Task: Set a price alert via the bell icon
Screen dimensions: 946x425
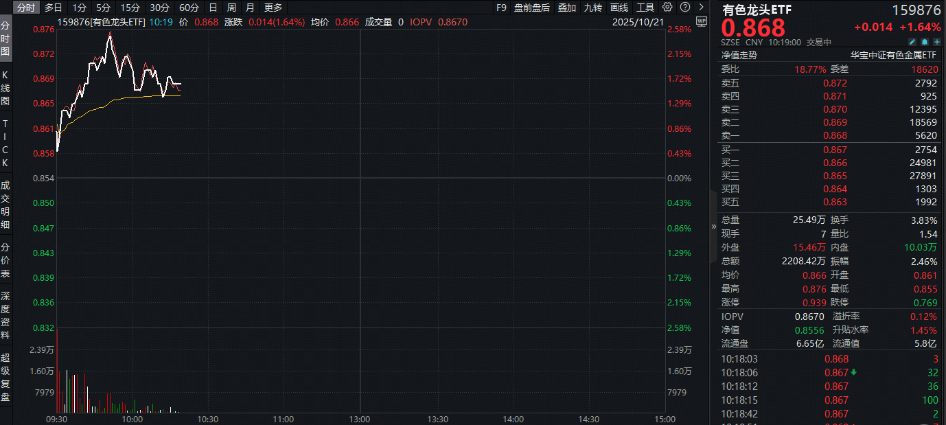Action: [x=925, y=42]
